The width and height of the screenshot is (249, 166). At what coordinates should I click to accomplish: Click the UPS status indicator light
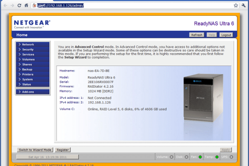(x=232, y=157)
